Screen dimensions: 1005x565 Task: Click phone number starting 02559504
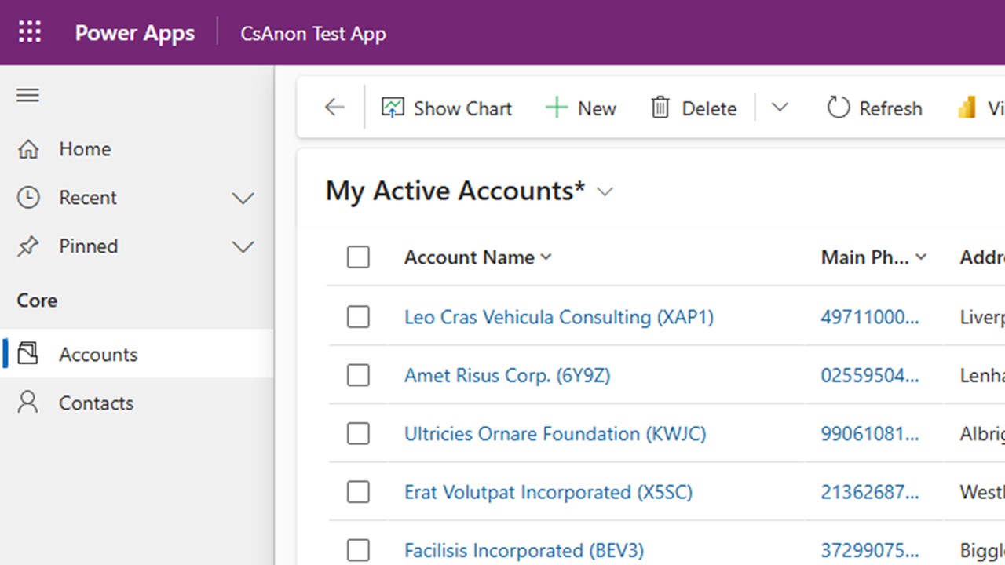point(870,375)
